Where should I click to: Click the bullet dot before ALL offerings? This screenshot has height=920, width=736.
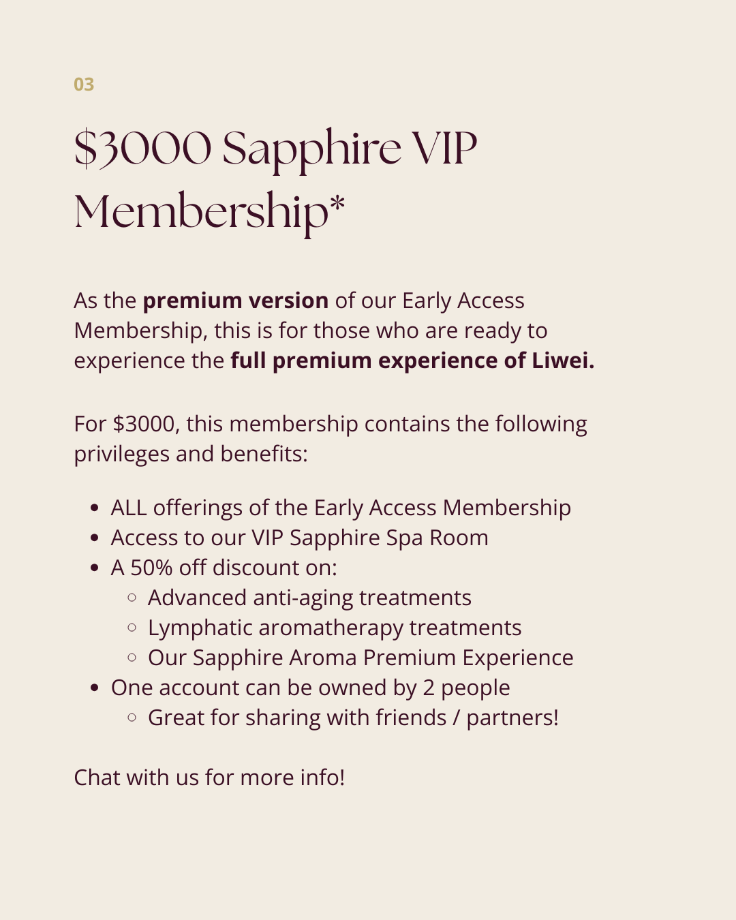pos(95,508)
